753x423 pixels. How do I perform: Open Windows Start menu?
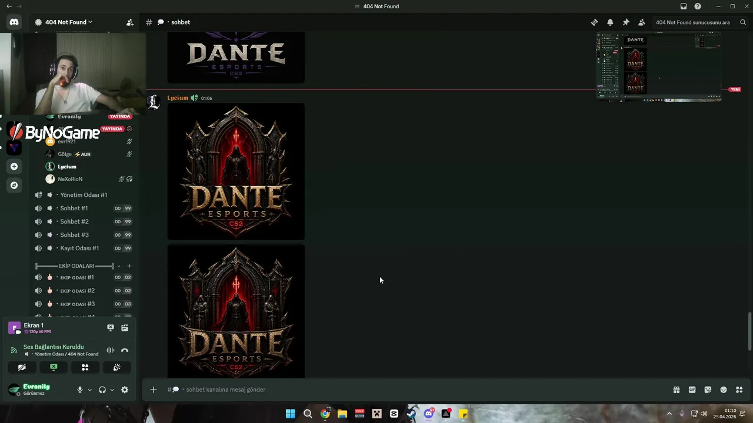291,414
